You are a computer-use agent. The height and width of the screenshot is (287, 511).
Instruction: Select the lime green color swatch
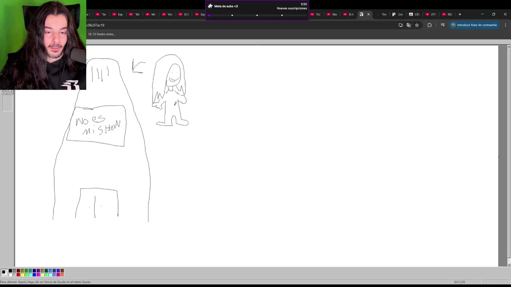[x=26, y=275]
